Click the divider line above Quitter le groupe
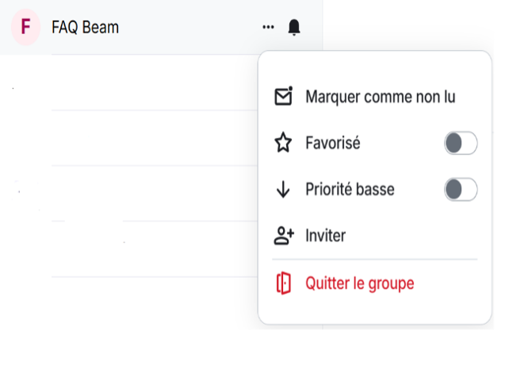The image size is (528, 392). [374, 259]
